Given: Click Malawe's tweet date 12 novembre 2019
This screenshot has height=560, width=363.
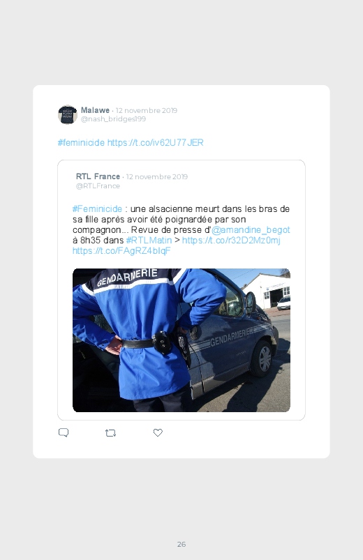Looking at the screenshot, I should coord(147,110).
